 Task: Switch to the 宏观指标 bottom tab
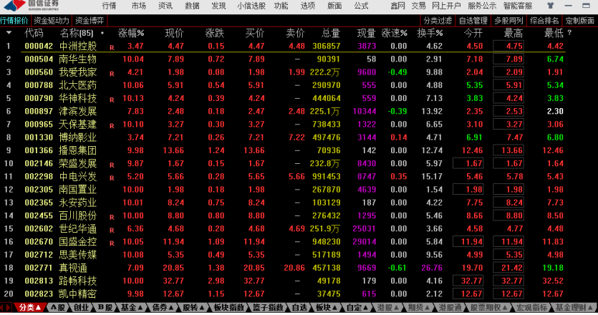(531, 307)
